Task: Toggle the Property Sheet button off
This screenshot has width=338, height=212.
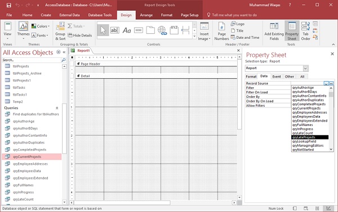Action: point(292,31)
